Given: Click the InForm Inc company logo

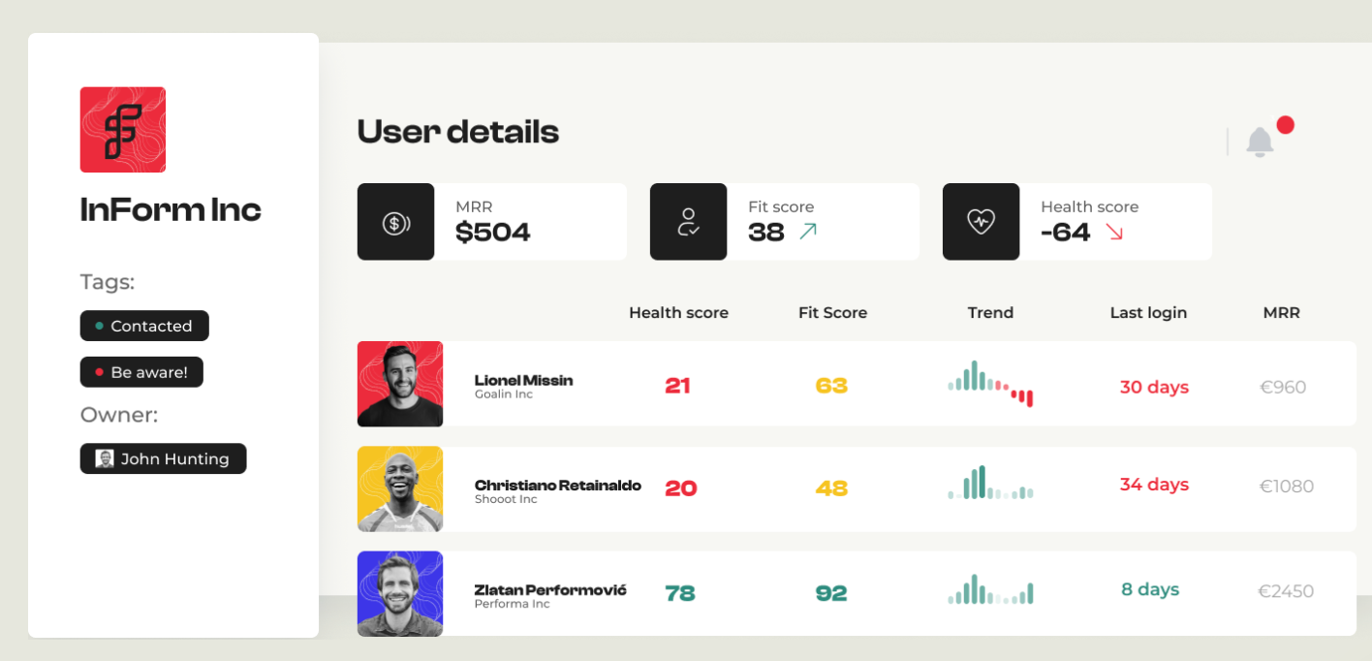Looking at the screenshot, I should (x=123, y=130).
